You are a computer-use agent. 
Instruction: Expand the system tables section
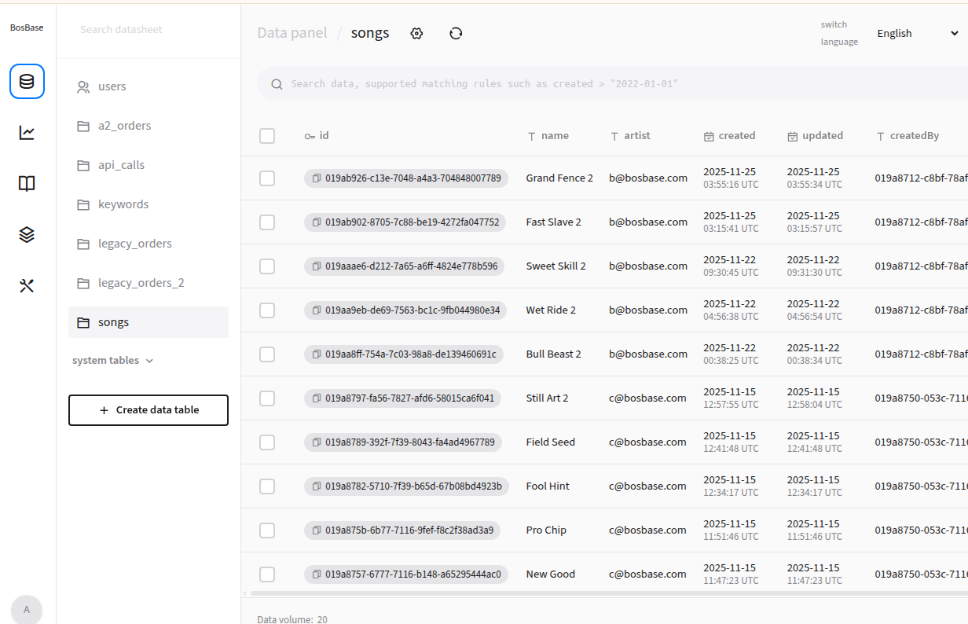112,361
